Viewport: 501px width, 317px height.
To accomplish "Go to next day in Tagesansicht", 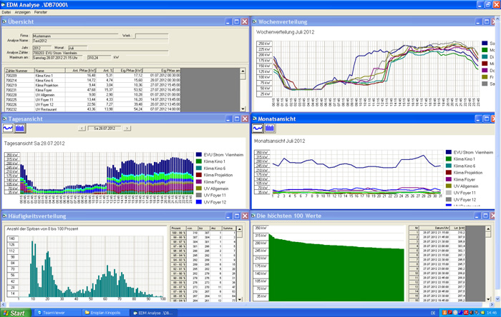I will pyautogui.click(x=128, y=129).
